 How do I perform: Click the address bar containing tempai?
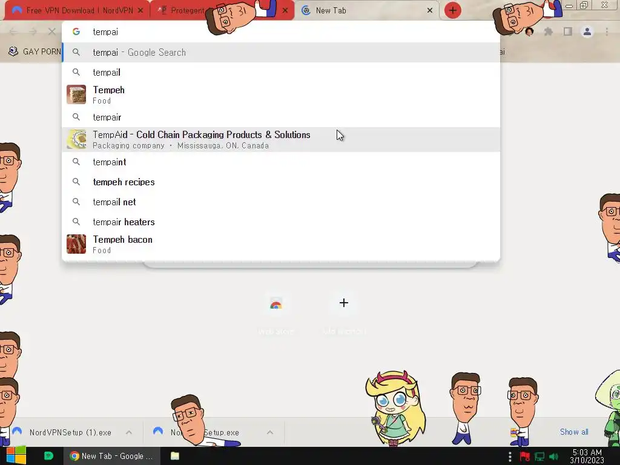click(x=281, y=32)
